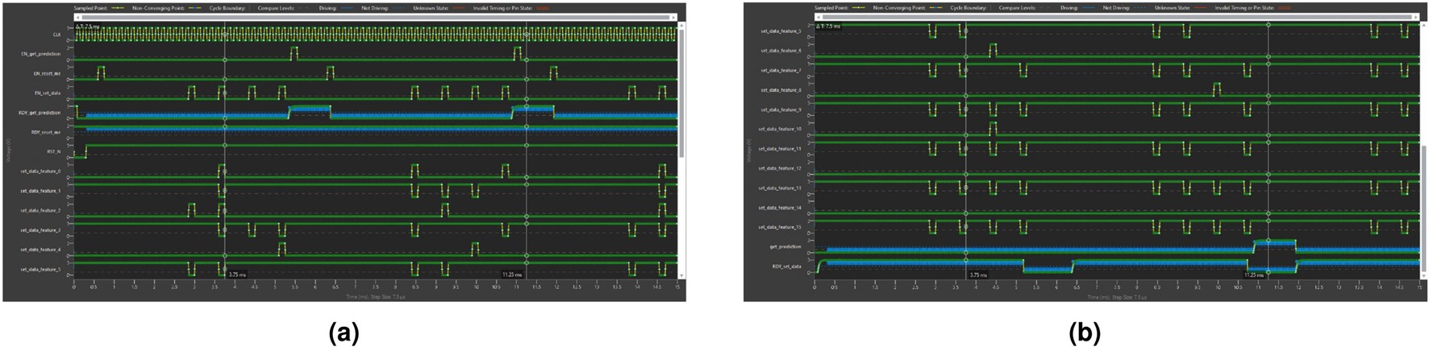
Task: Click the ΔT 7.5 ms readout in panel (a)
Action: (x=86, y=26)
